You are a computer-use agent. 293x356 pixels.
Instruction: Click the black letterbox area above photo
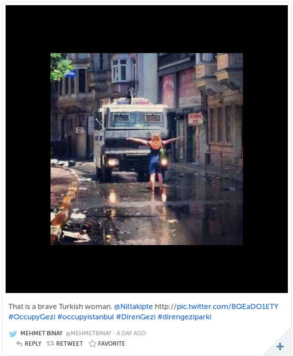[146, 29]
